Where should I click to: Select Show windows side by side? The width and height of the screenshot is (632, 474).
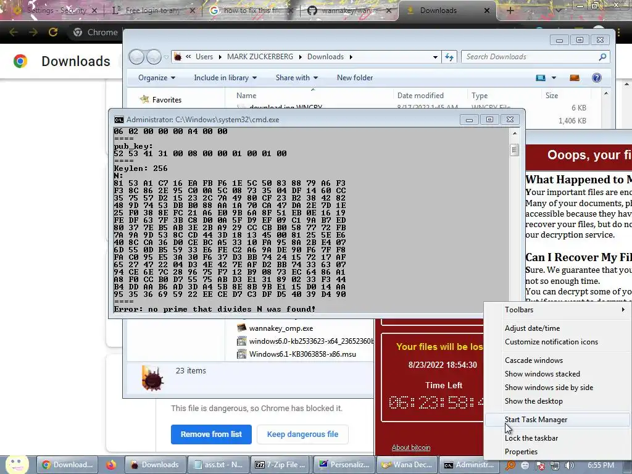549,388
